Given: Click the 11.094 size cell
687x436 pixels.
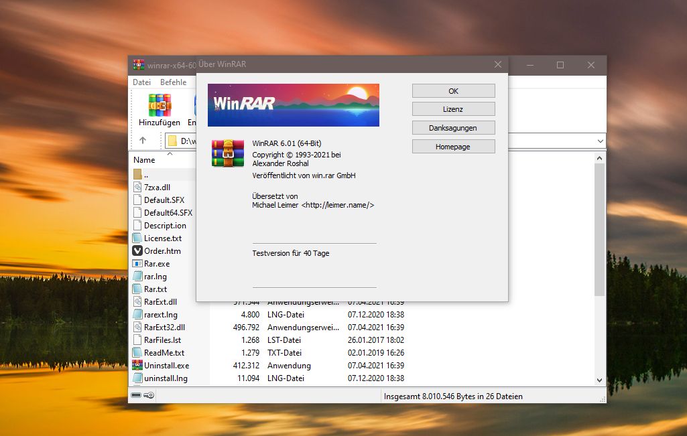Looking at the screenshot, I should click(x=249, y=378).
